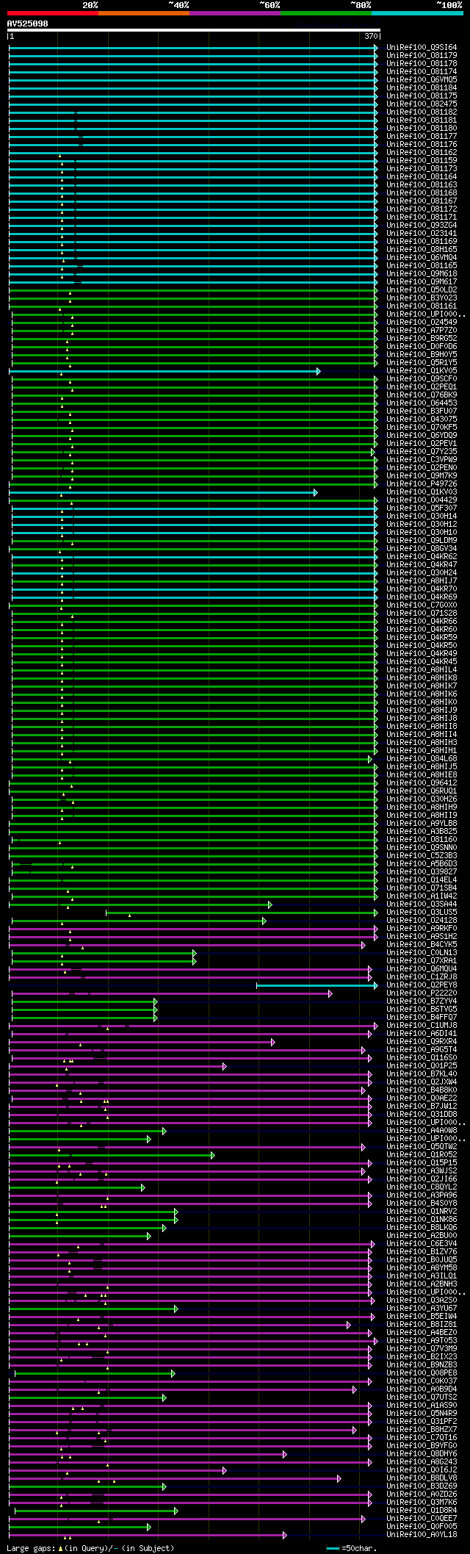Click the green arrowhead on the Q84L68 row

pos(370,759)
